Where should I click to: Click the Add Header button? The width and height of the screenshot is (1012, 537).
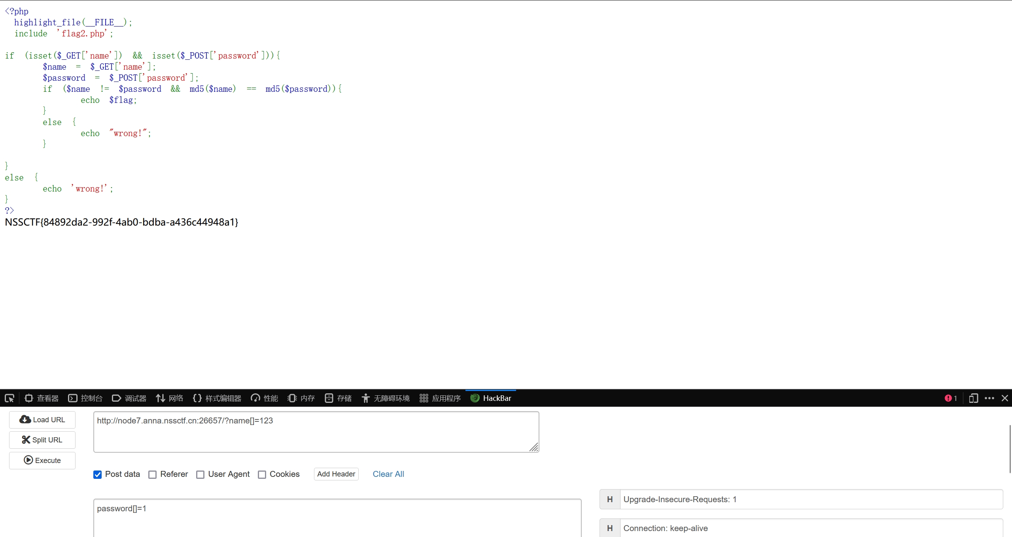pyautogui.click(x=336, y=474)
